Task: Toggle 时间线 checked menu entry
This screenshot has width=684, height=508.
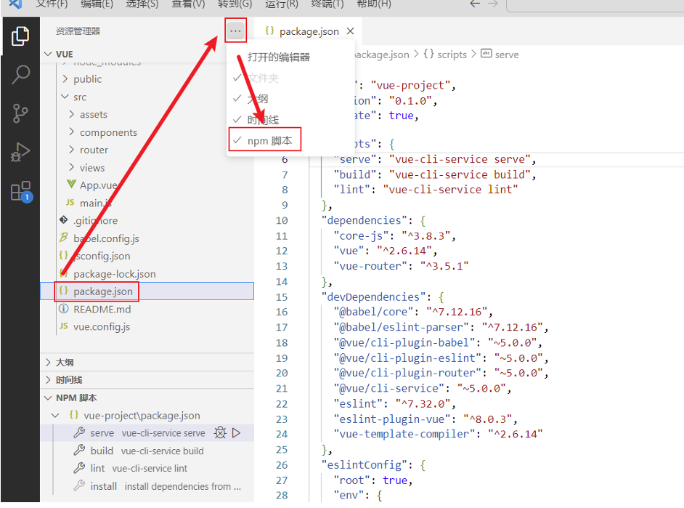Action: point(290,120)
